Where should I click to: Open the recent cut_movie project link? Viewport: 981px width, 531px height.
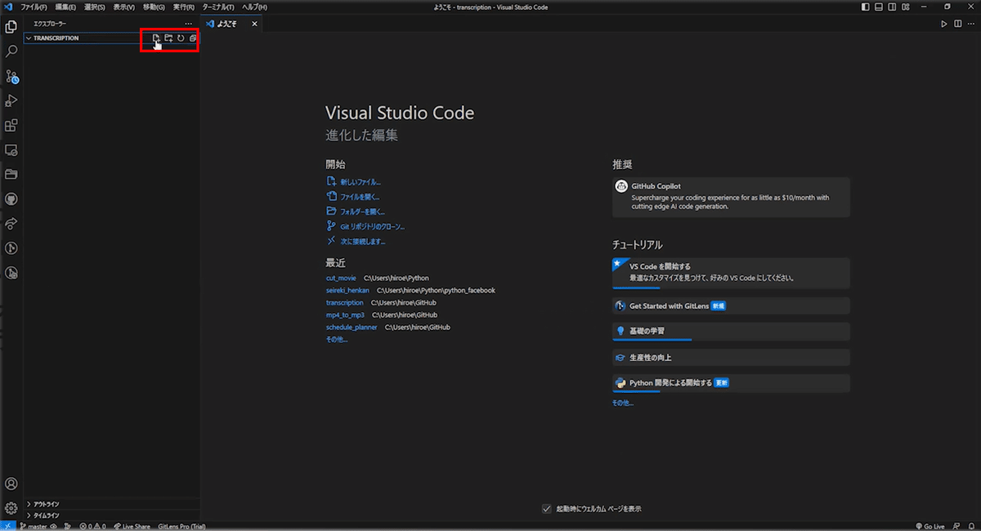tap(341, 278)
